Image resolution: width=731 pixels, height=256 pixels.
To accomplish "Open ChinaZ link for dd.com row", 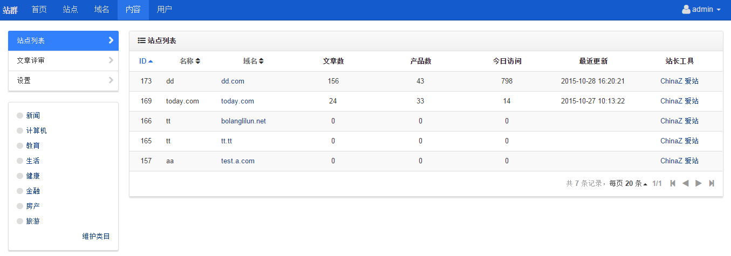I will click(671, 81).
